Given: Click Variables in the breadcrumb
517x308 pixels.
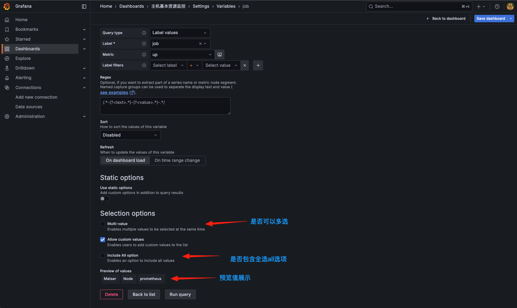Looking at the screenshot, I should (x=226, y=6).
